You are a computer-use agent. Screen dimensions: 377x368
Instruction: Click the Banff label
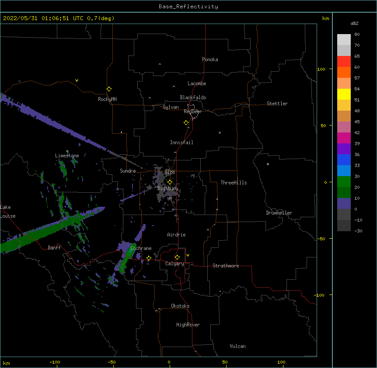[54, 248]
